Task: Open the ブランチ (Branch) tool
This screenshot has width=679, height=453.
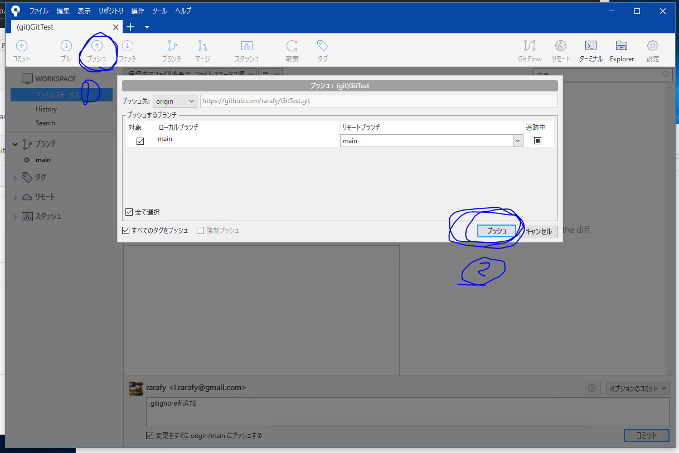Action: 171,50
